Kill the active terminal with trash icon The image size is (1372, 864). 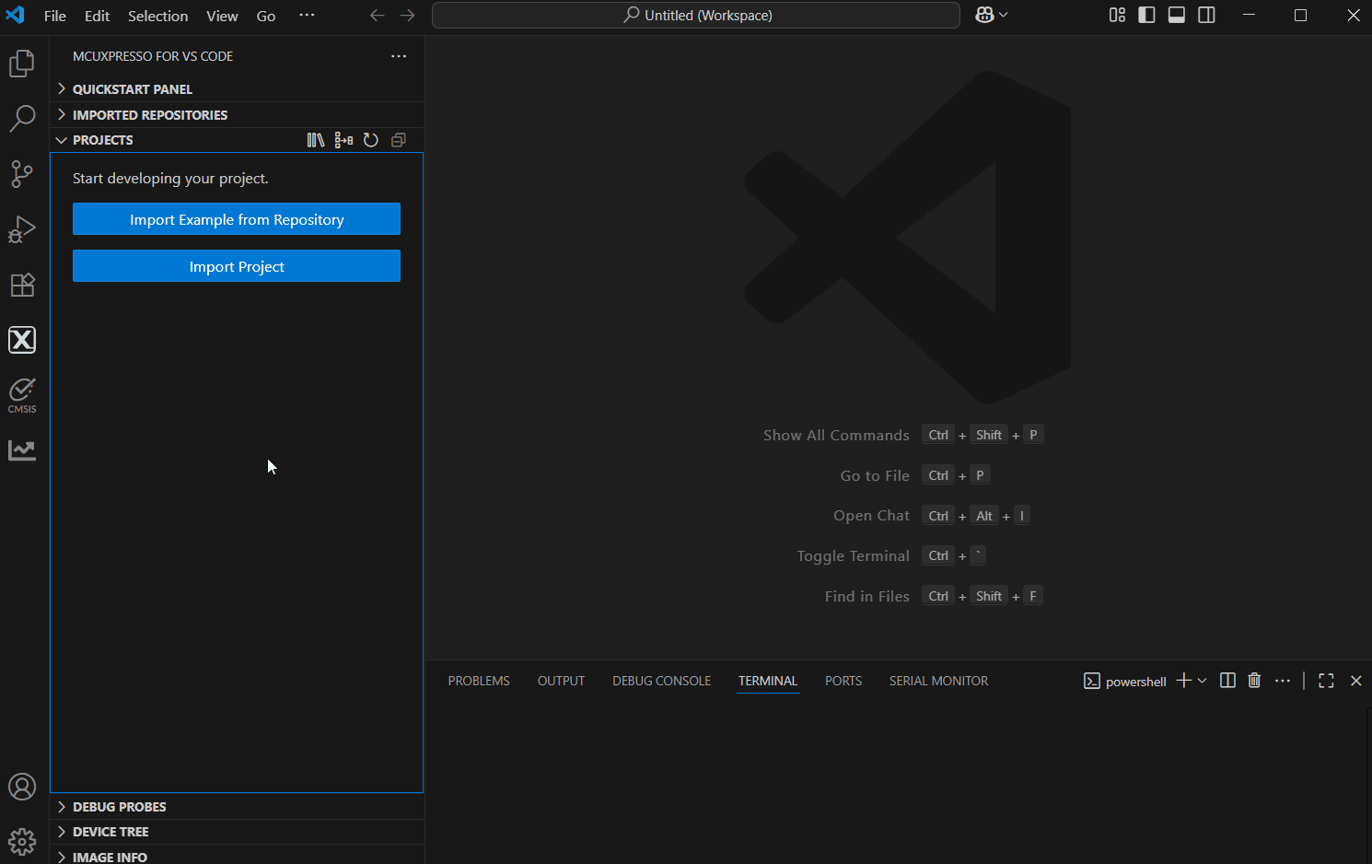[1254, 680]
